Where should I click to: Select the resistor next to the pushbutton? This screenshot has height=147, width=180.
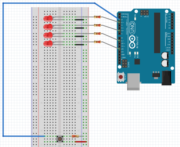pyautogui.click(x=75, y=136)
